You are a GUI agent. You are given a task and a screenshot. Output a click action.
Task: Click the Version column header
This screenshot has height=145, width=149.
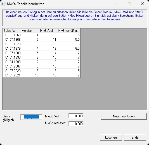point(30,31)
